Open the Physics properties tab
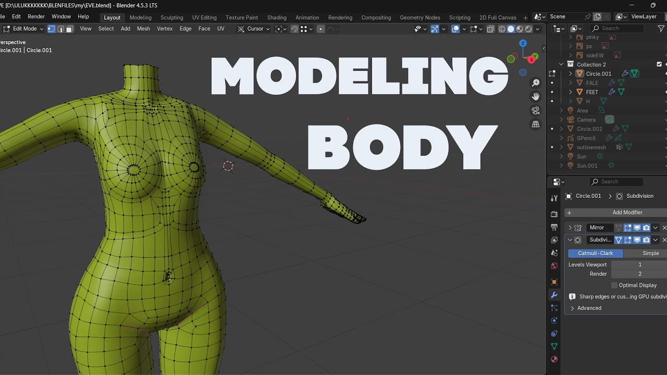The image size is (667, 375). point(554,320)
